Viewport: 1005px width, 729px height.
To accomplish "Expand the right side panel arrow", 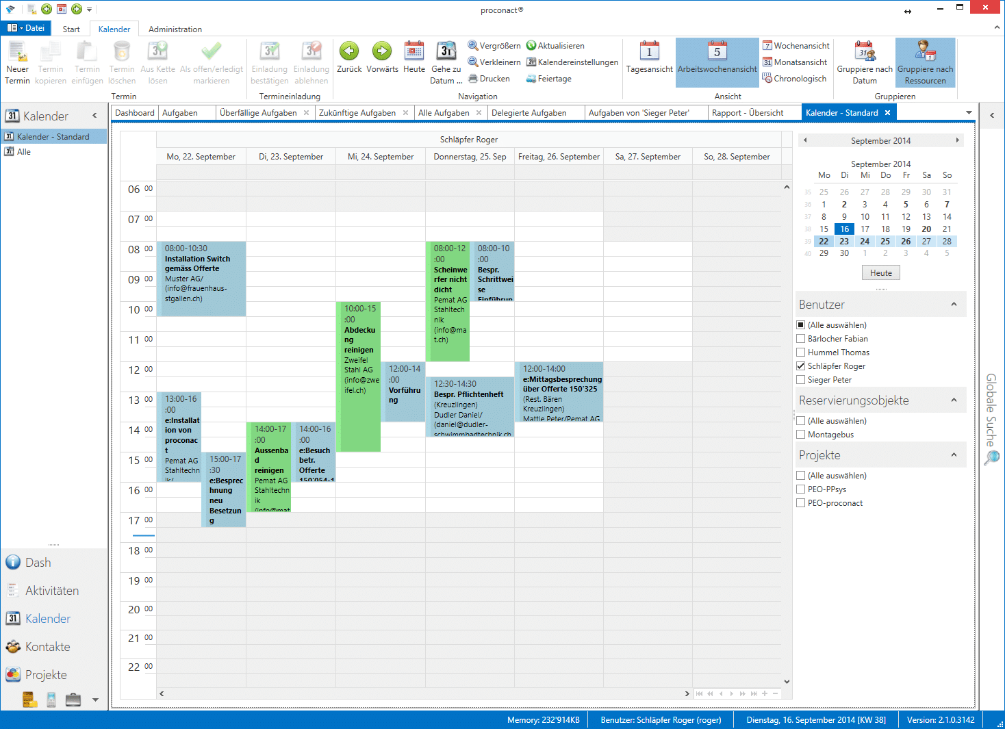I will (992, 116).
